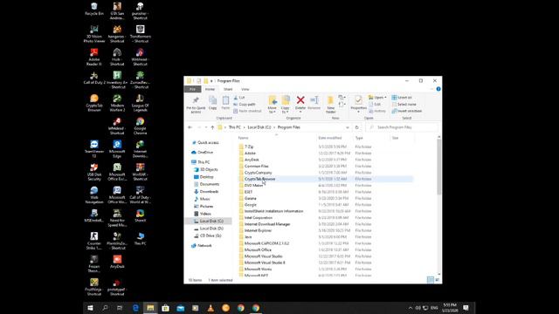Viewport: 559px width, 314px height.
Task: Click Local Disk (C:) in the address breadcrumb
Action: [259, 127]
